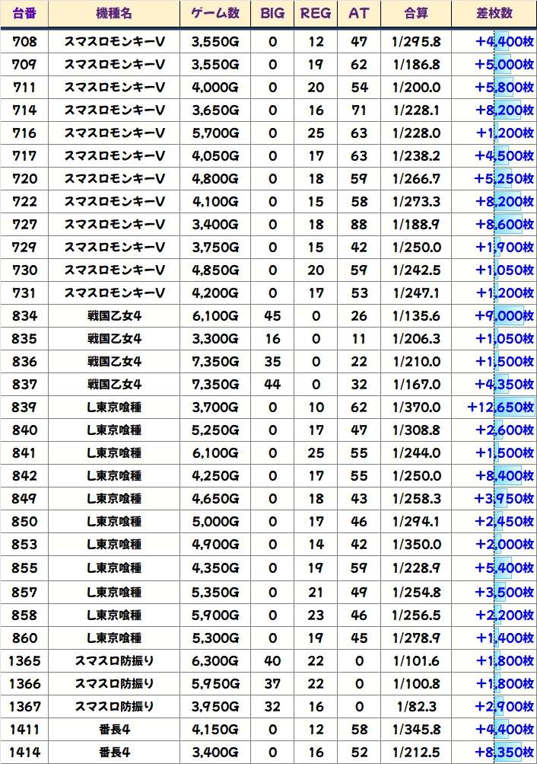Screen dimensions: 537x764
Task: Click 1/294.1 in row 850
Action: 416,522
